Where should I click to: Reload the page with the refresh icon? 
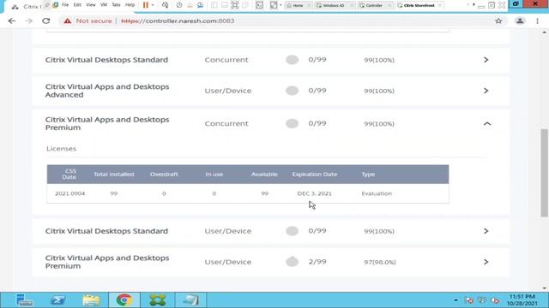[x=45, y=21]
